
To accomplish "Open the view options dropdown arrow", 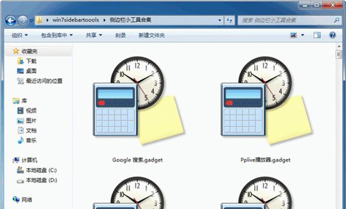I will [303, 35].
